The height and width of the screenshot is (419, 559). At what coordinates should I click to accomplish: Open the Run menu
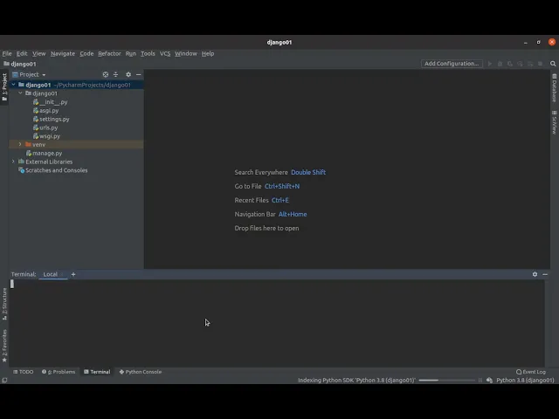click(131, 53)
